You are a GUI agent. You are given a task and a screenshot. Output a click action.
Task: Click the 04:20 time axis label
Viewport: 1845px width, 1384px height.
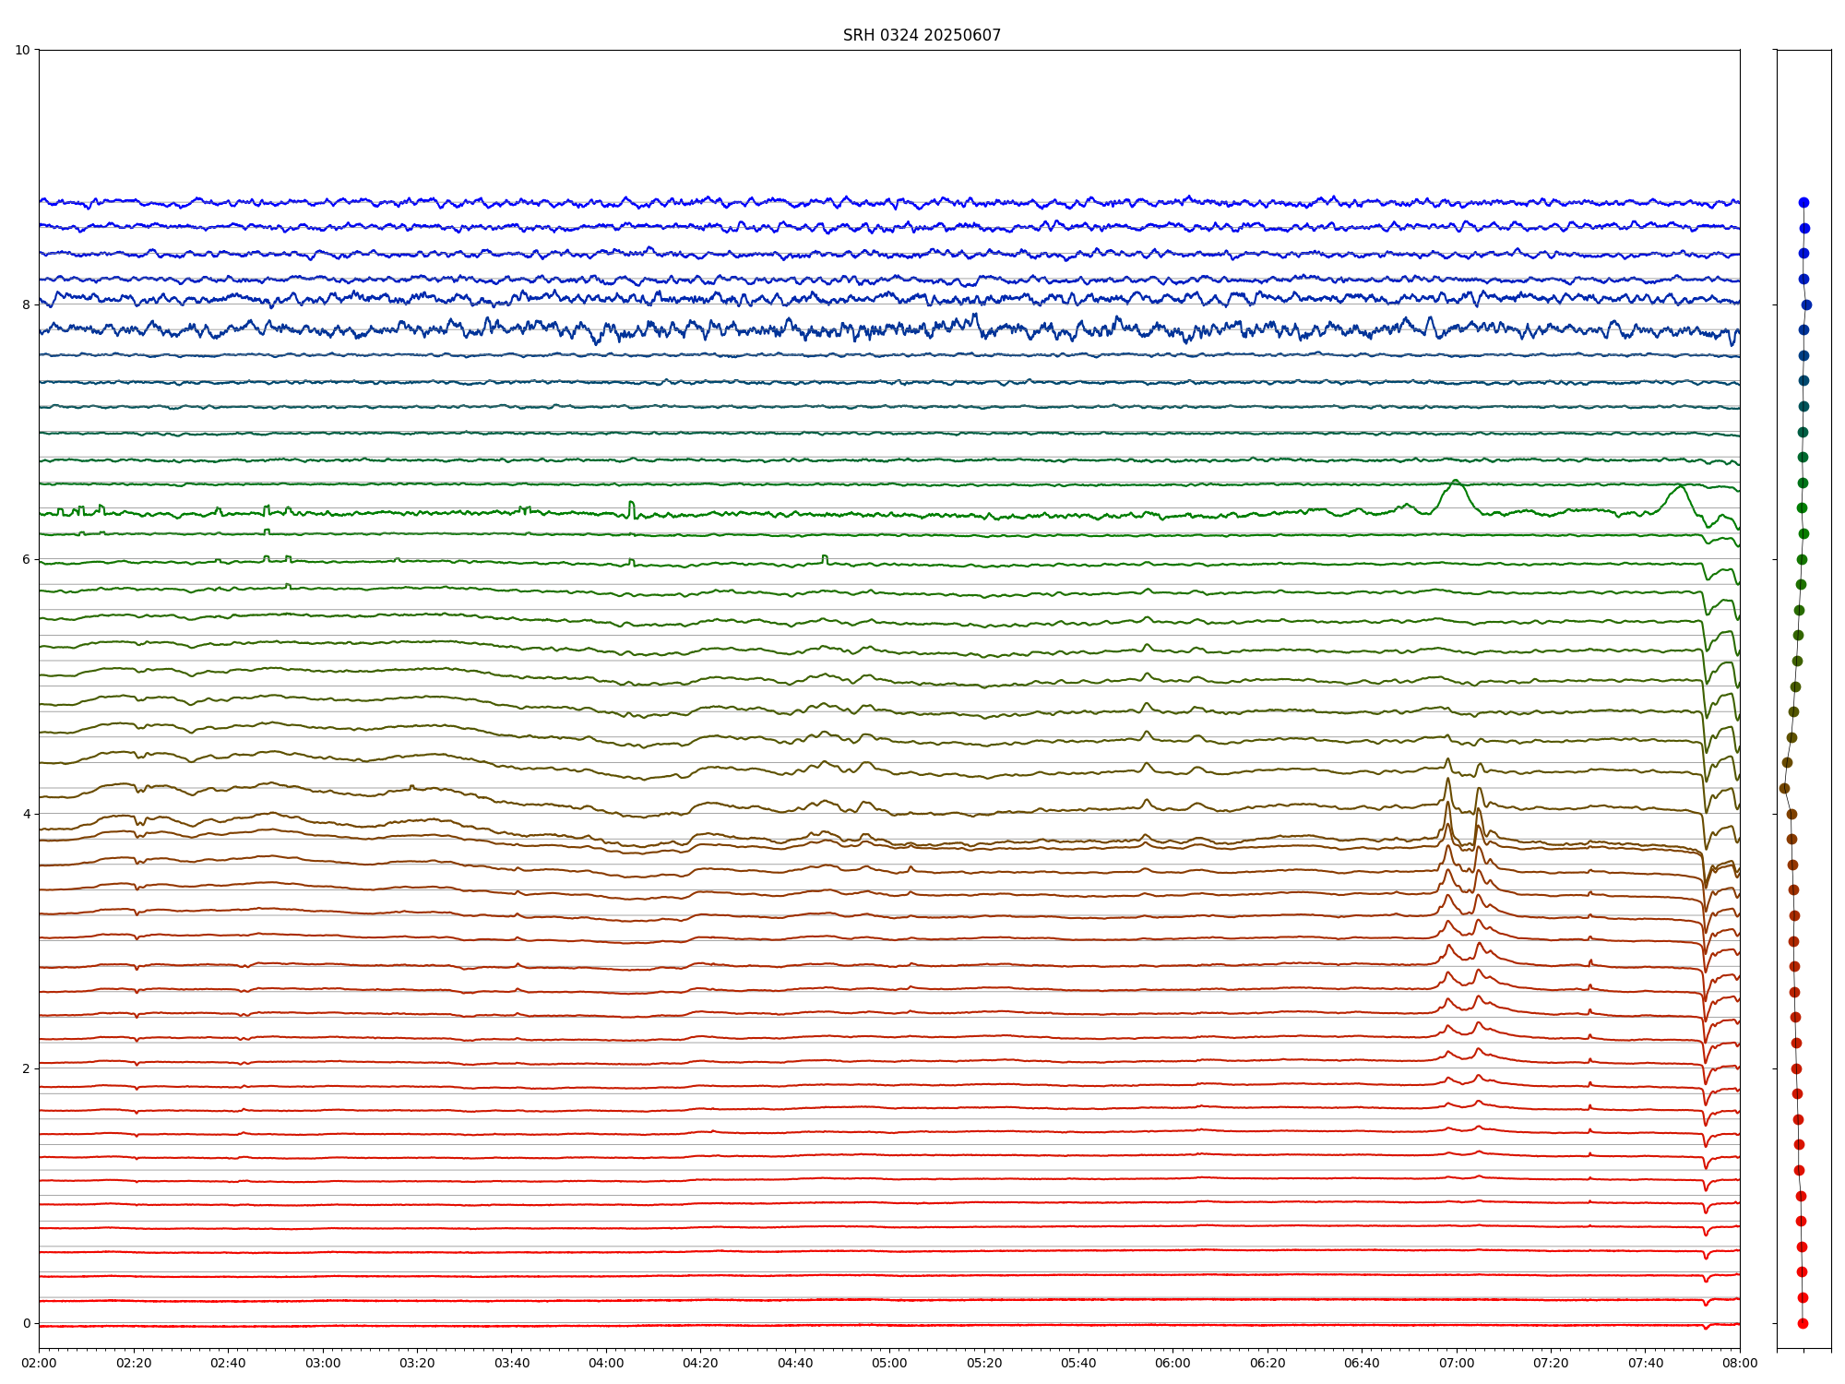(x=700, y=1363)
